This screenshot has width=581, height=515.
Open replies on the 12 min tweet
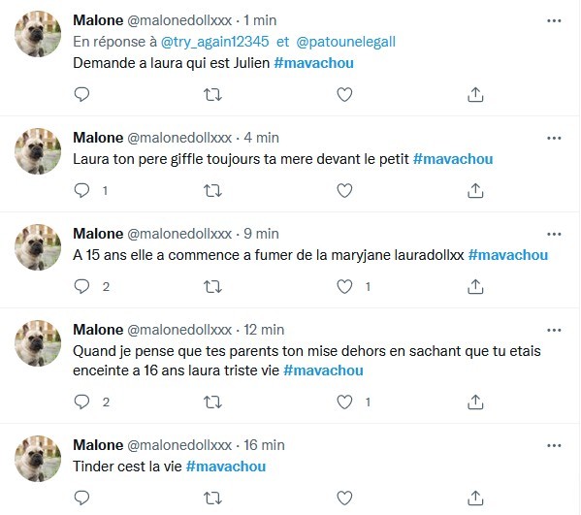point(81,402)
